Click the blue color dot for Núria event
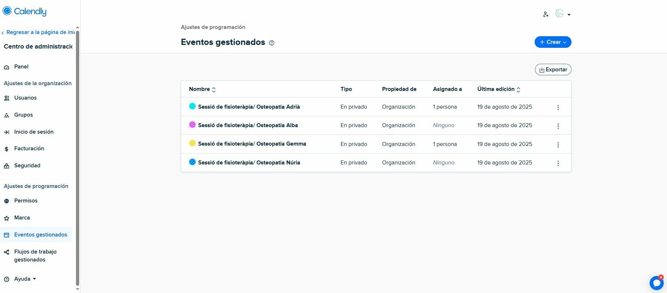667x293 pixels. pyautogui.click(x=192, y=162)
